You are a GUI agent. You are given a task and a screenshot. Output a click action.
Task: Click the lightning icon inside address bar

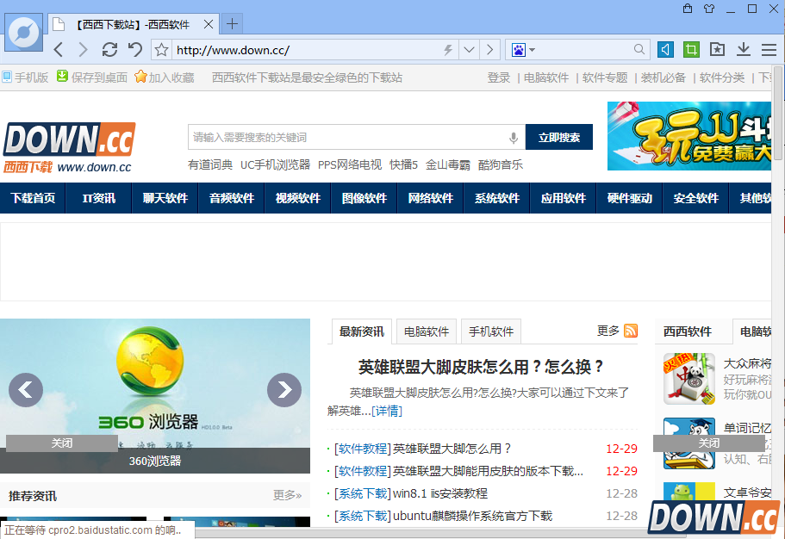pyautogui.click(x=447, y=49)
